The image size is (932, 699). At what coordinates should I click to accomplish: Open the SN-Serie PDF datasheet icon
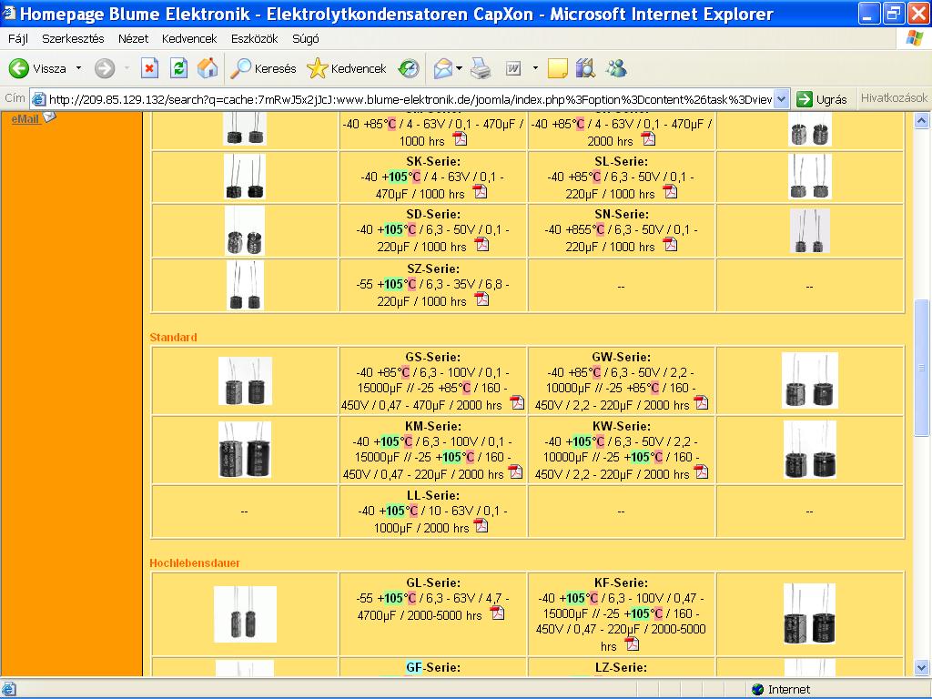(x=670, y=245)
